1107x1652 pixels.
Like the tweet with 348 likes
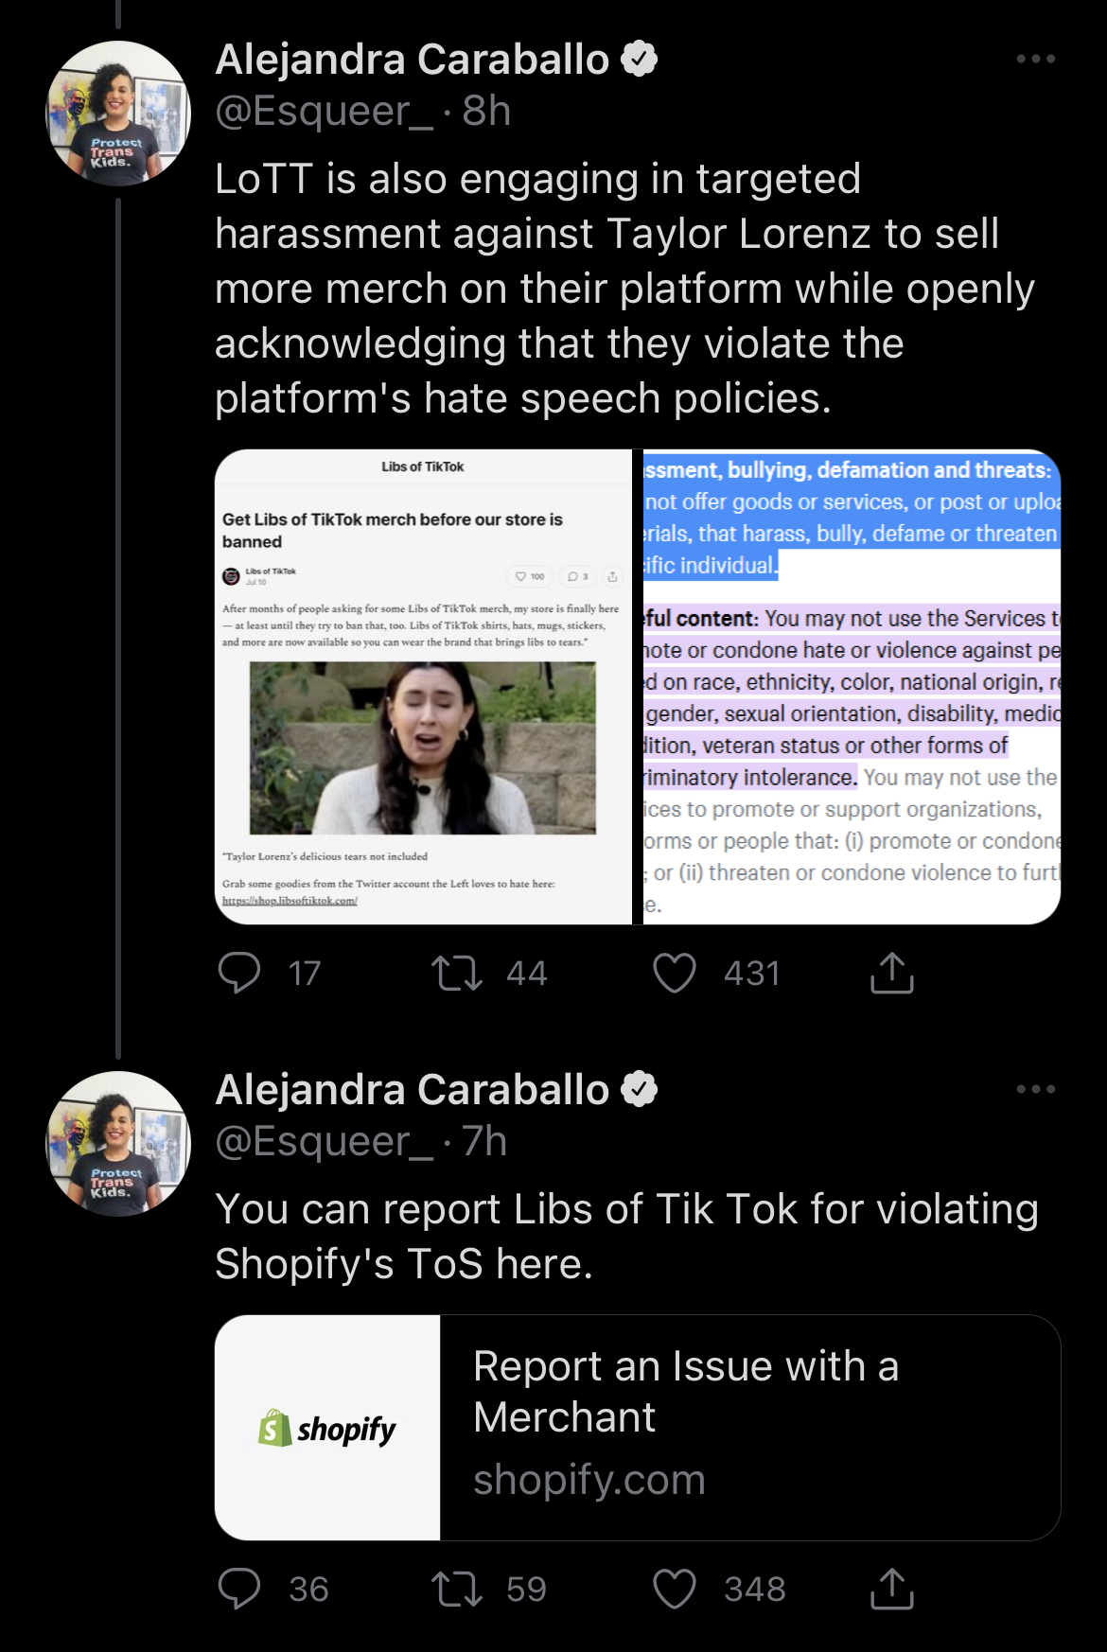tap(675, 1589)
